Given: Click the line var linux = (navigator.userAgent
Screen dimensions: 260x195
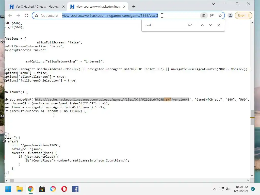Looking at the screenshot, I should [55, 107].
